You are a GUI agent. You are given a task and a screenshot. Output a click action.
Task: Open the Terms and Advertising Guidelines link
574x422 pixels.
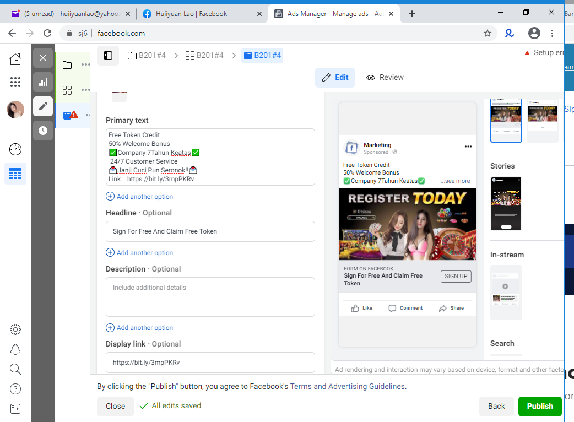[348, 387]
